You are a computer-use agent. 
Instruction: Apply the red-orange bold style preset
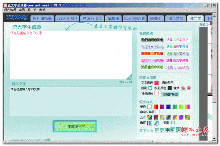[152, 54]
